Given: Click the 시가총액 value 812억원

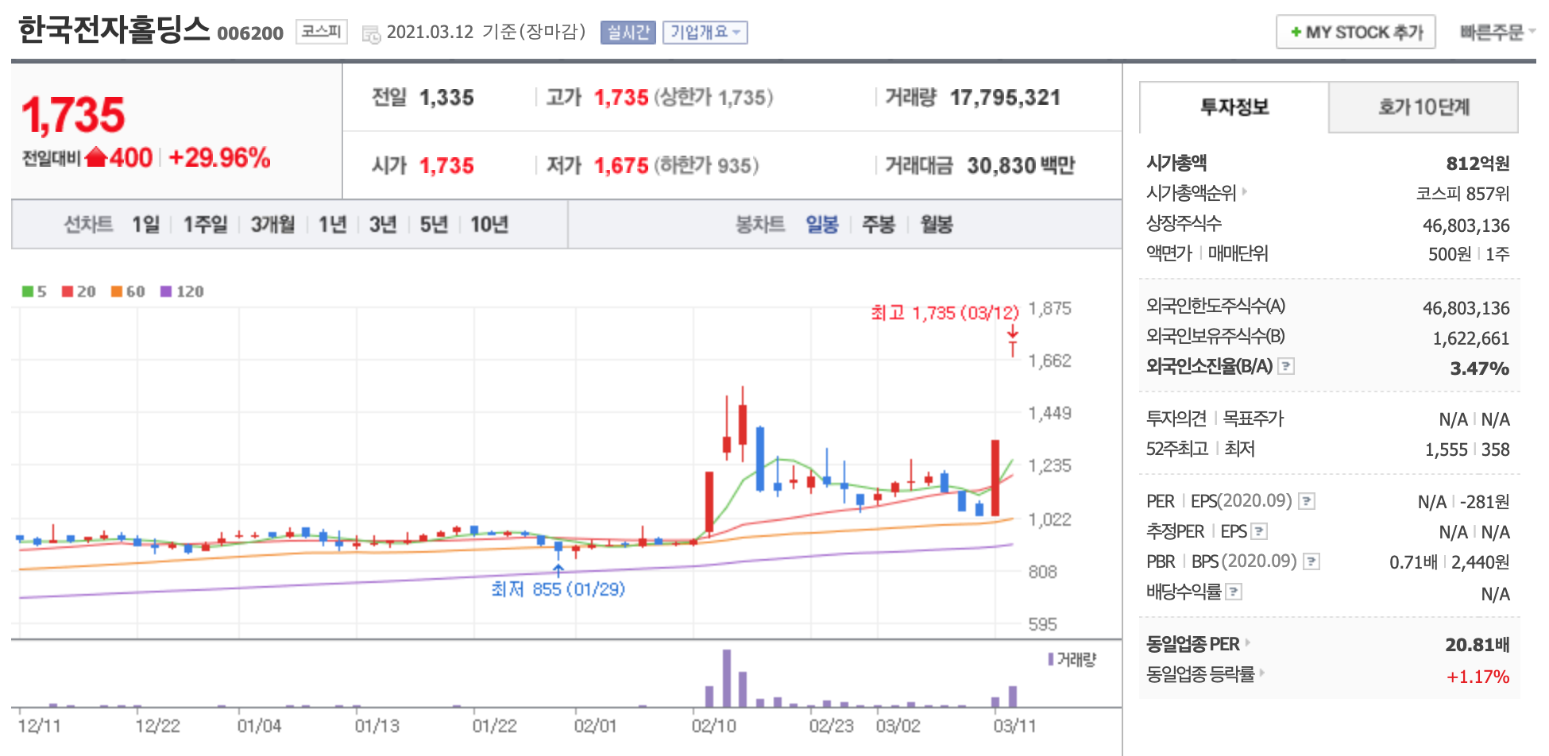Looking at the screenshot, I should [x=1478, y=164].
